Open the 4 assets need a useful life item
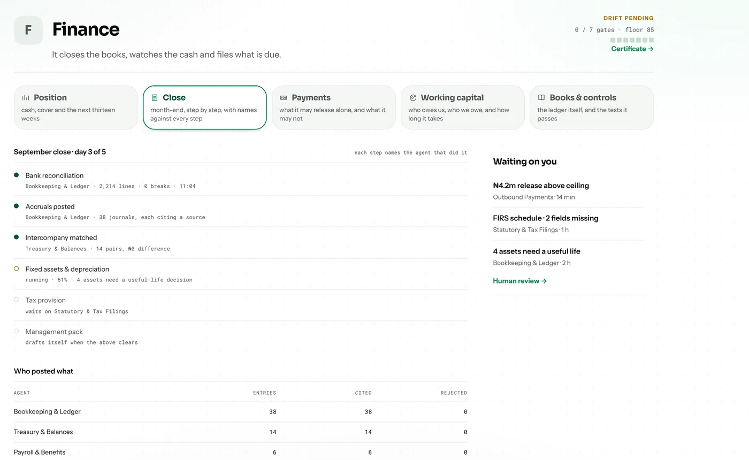 click(x=569, y=257)
